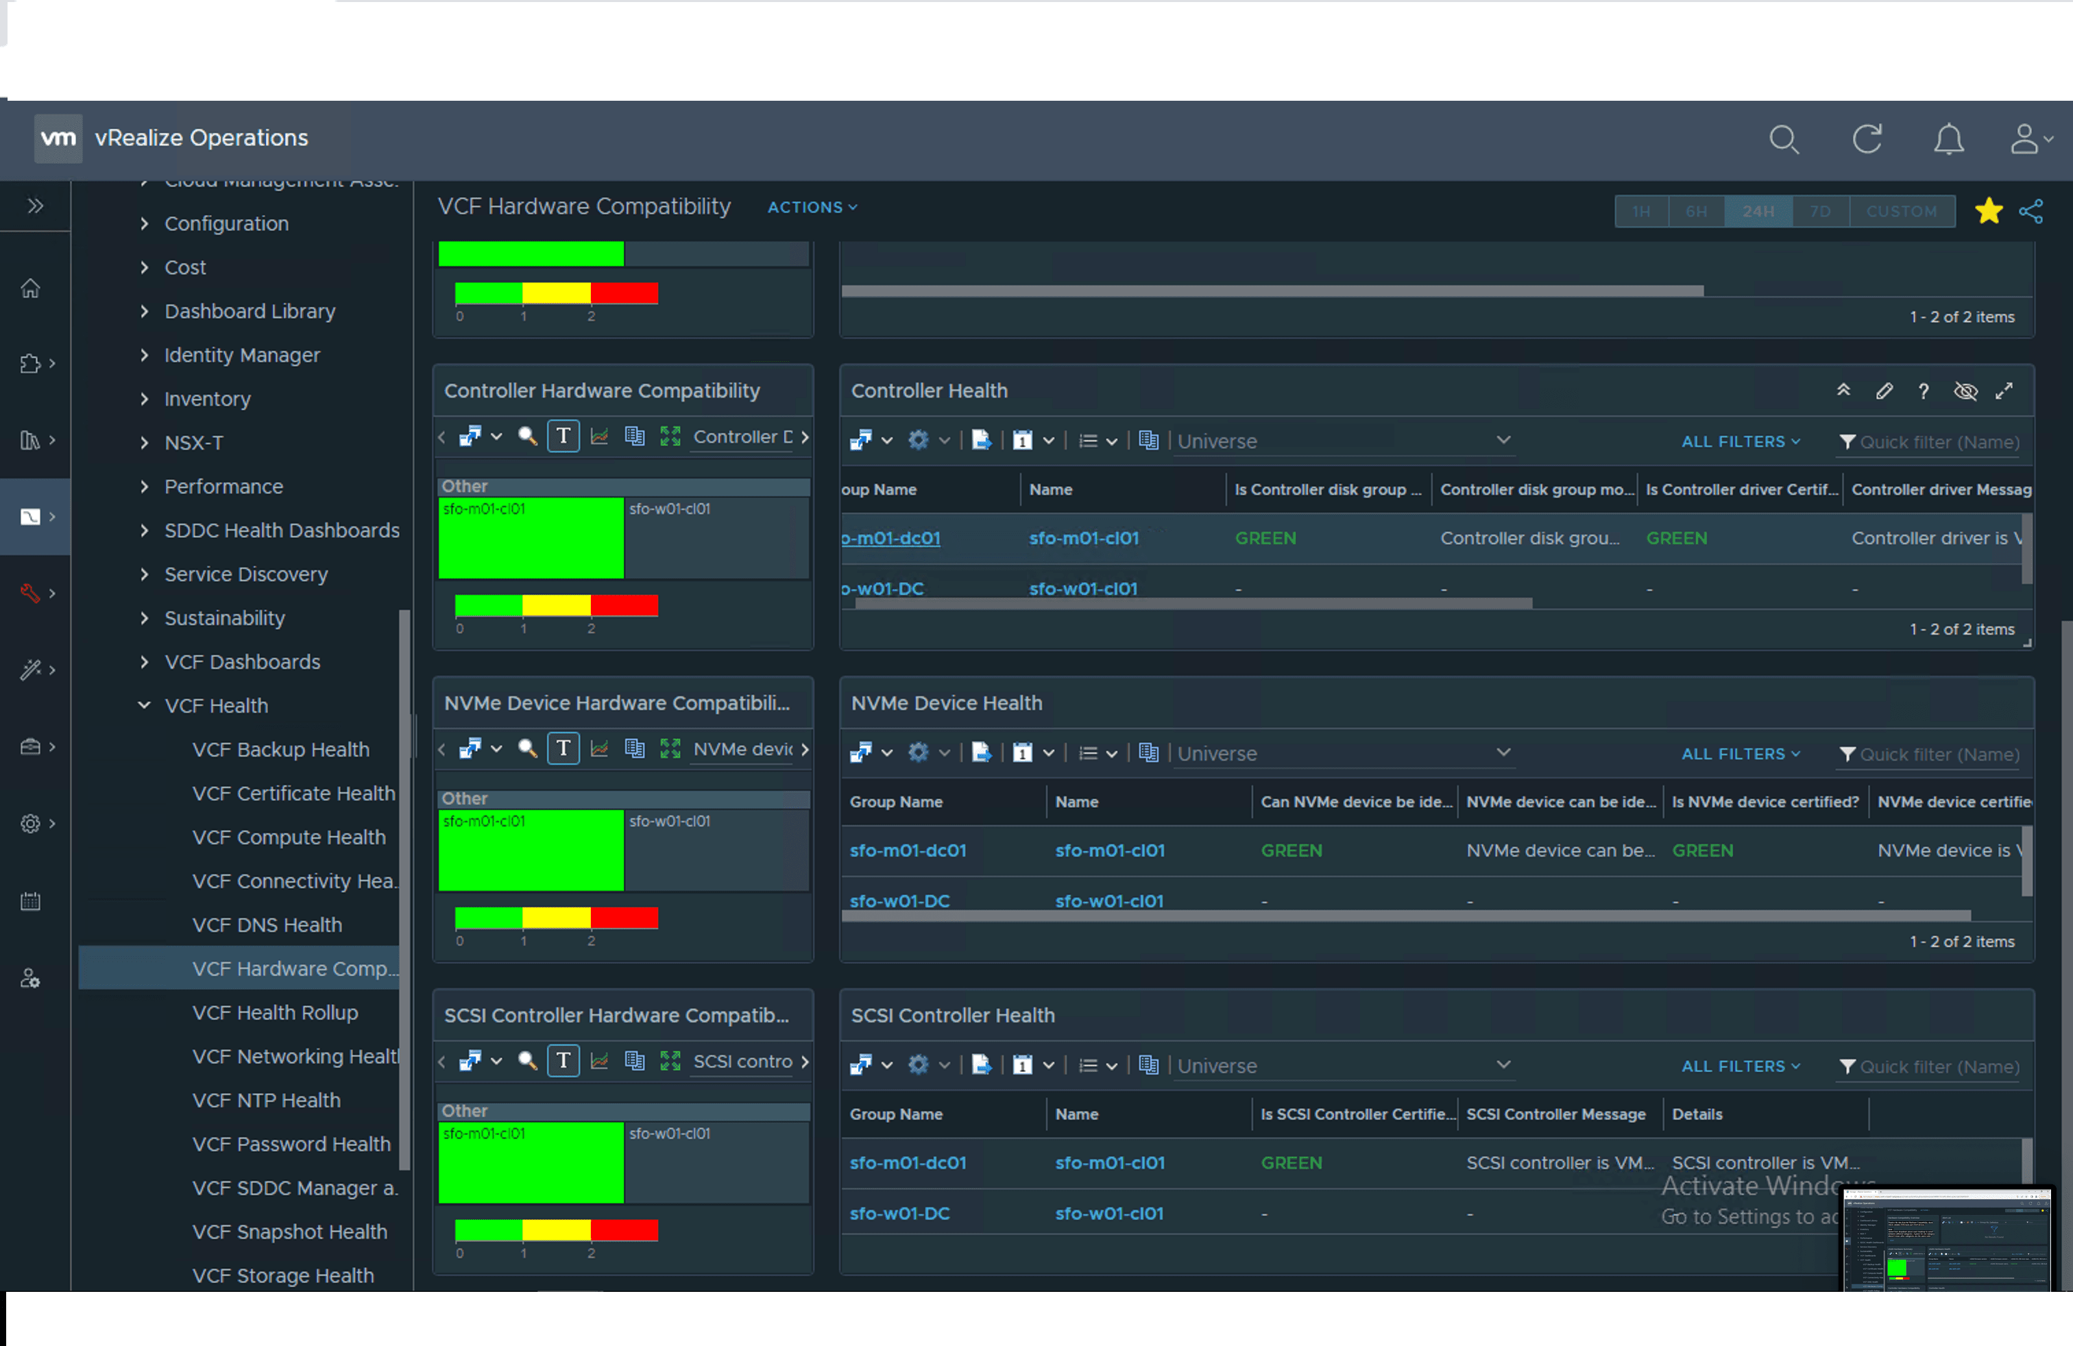Viewport: 2073px width, 1346px height.
Task: Collapse the VCF Health tree node
Action: (x=145, y=705)
